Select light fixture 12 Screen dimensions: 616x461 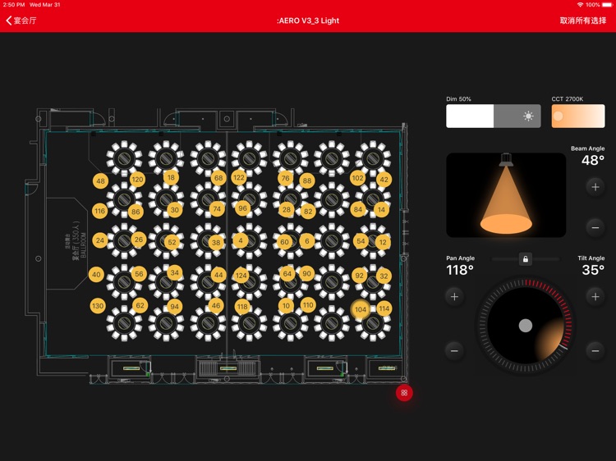tap(383, 243)
